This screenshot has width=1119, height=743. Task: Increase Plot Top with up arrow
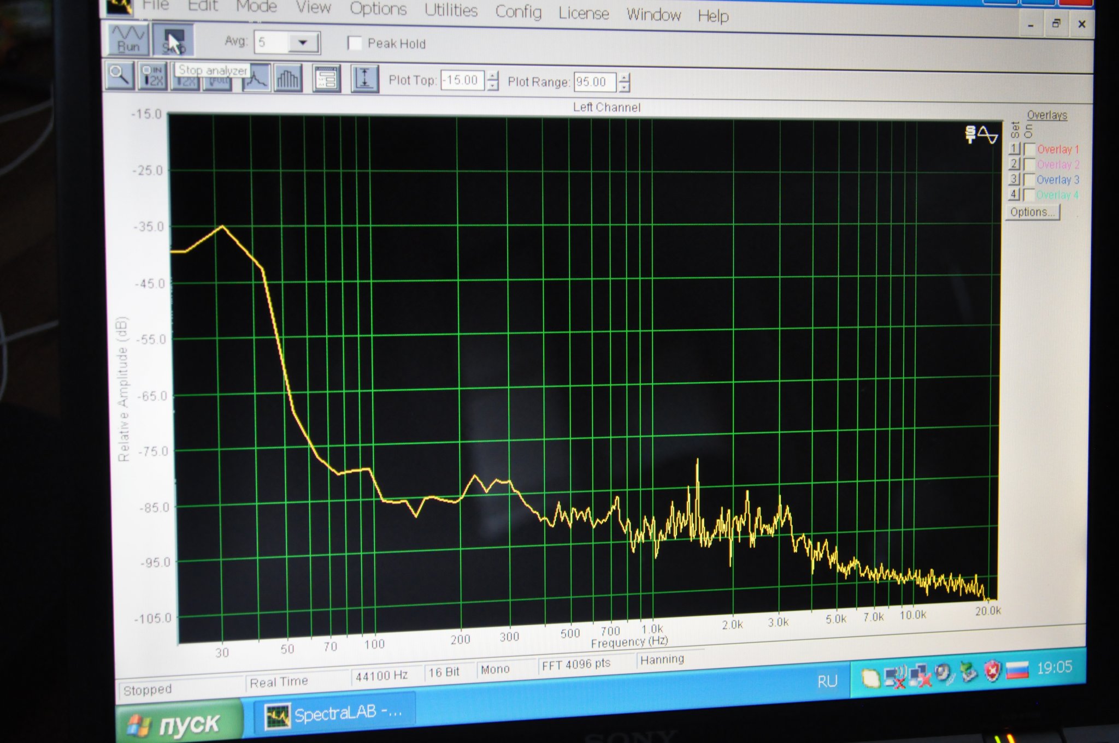(x=493, y=76)
